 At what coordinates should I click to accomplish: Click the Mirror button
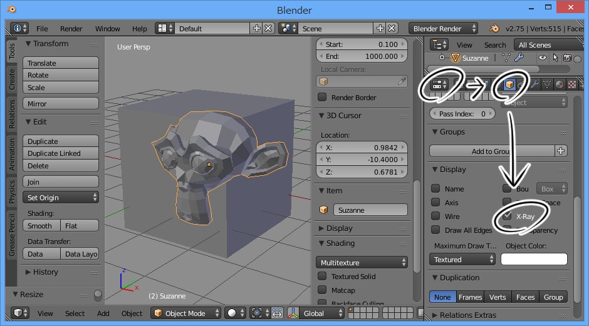click(x=61, y=103)
